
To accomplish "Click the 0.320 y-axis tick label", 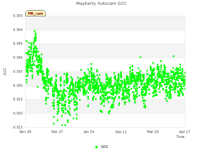I will click(18, 113).
